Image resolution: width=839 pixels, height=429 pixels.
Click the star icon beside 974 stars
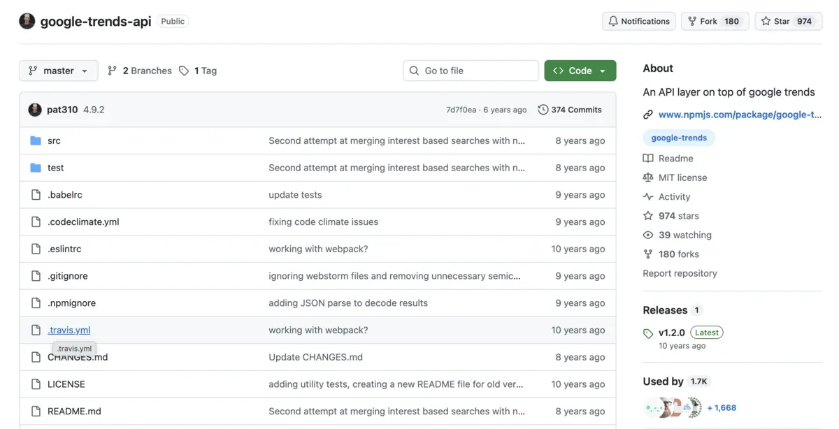point(648,216)
